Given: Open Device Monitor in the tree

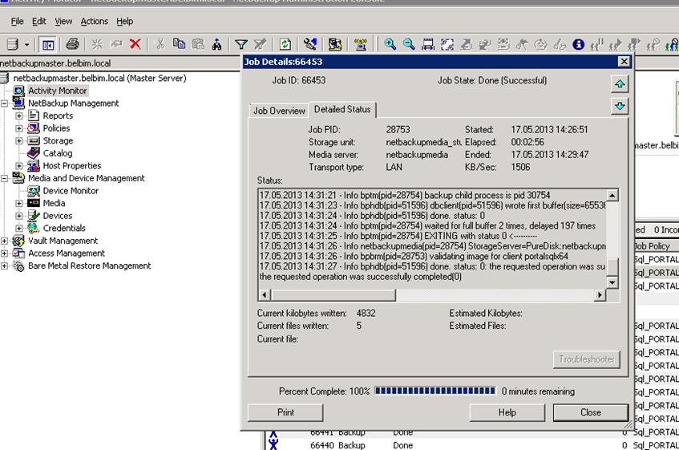Looking at the screenshot, I should click(x=71, y=191).
